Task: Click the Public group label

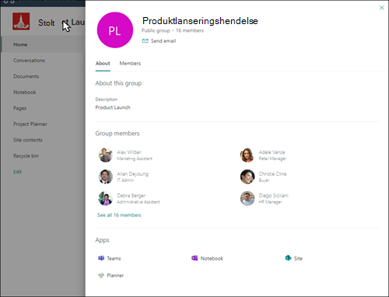Action: pyautogui.click(x=156, y=30)
